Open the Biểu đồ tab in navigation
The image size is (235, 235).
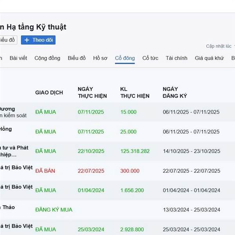[76, 58]
